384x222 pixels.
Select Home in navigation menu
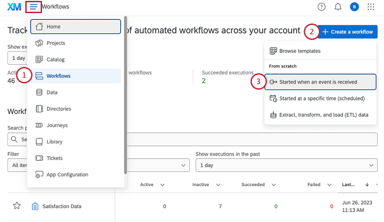(75, 27)
